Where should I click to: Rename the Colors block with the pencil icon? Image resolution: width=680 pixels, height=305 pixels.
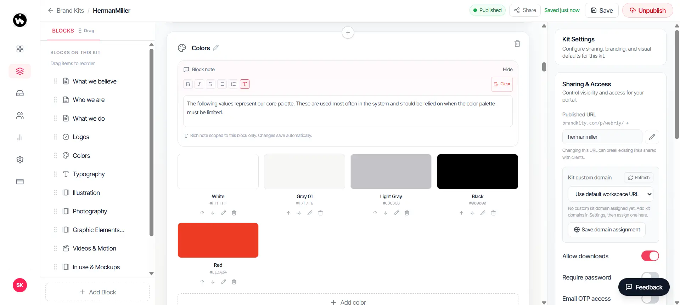click(216, 48)
